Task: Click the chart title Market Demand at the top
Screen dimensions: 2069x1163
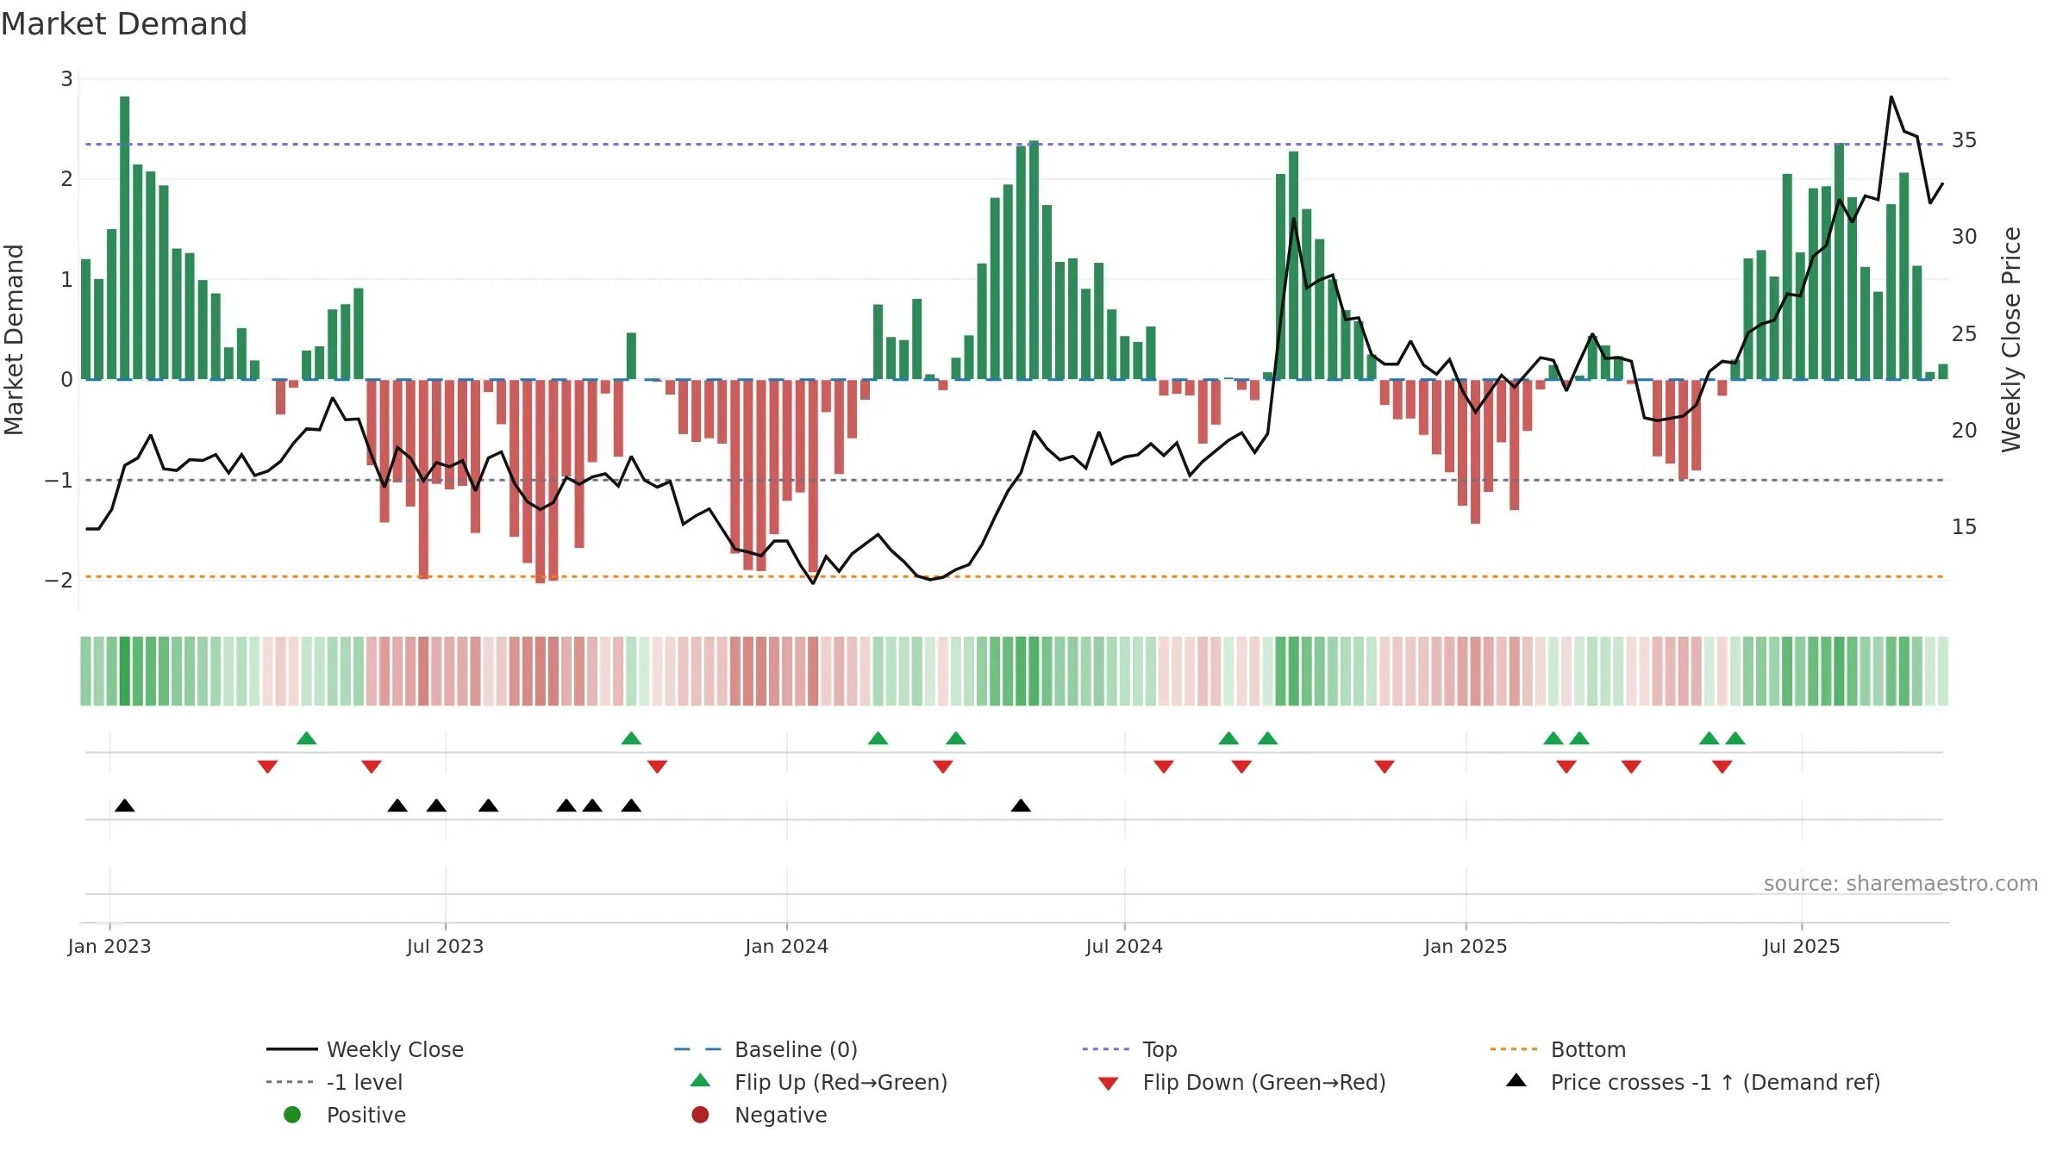Action: (x=124, y=24)
